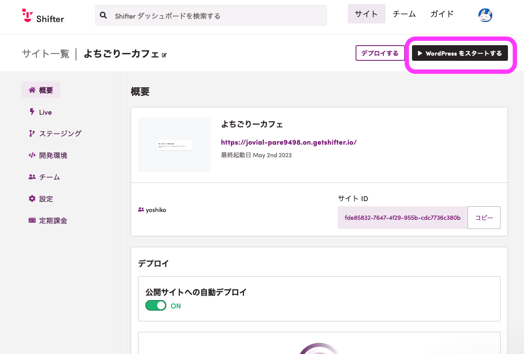Click the デプロイする button
The height and width of the screenshot is (354, 524).
pyautogui.click(x=380, y=53)
